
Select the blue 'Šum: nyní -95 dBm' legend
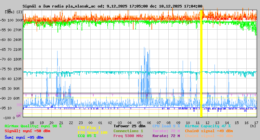24,137
